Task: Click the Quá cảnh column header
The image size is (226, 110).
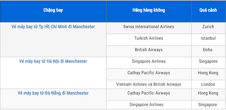Action: click(208, 10)
